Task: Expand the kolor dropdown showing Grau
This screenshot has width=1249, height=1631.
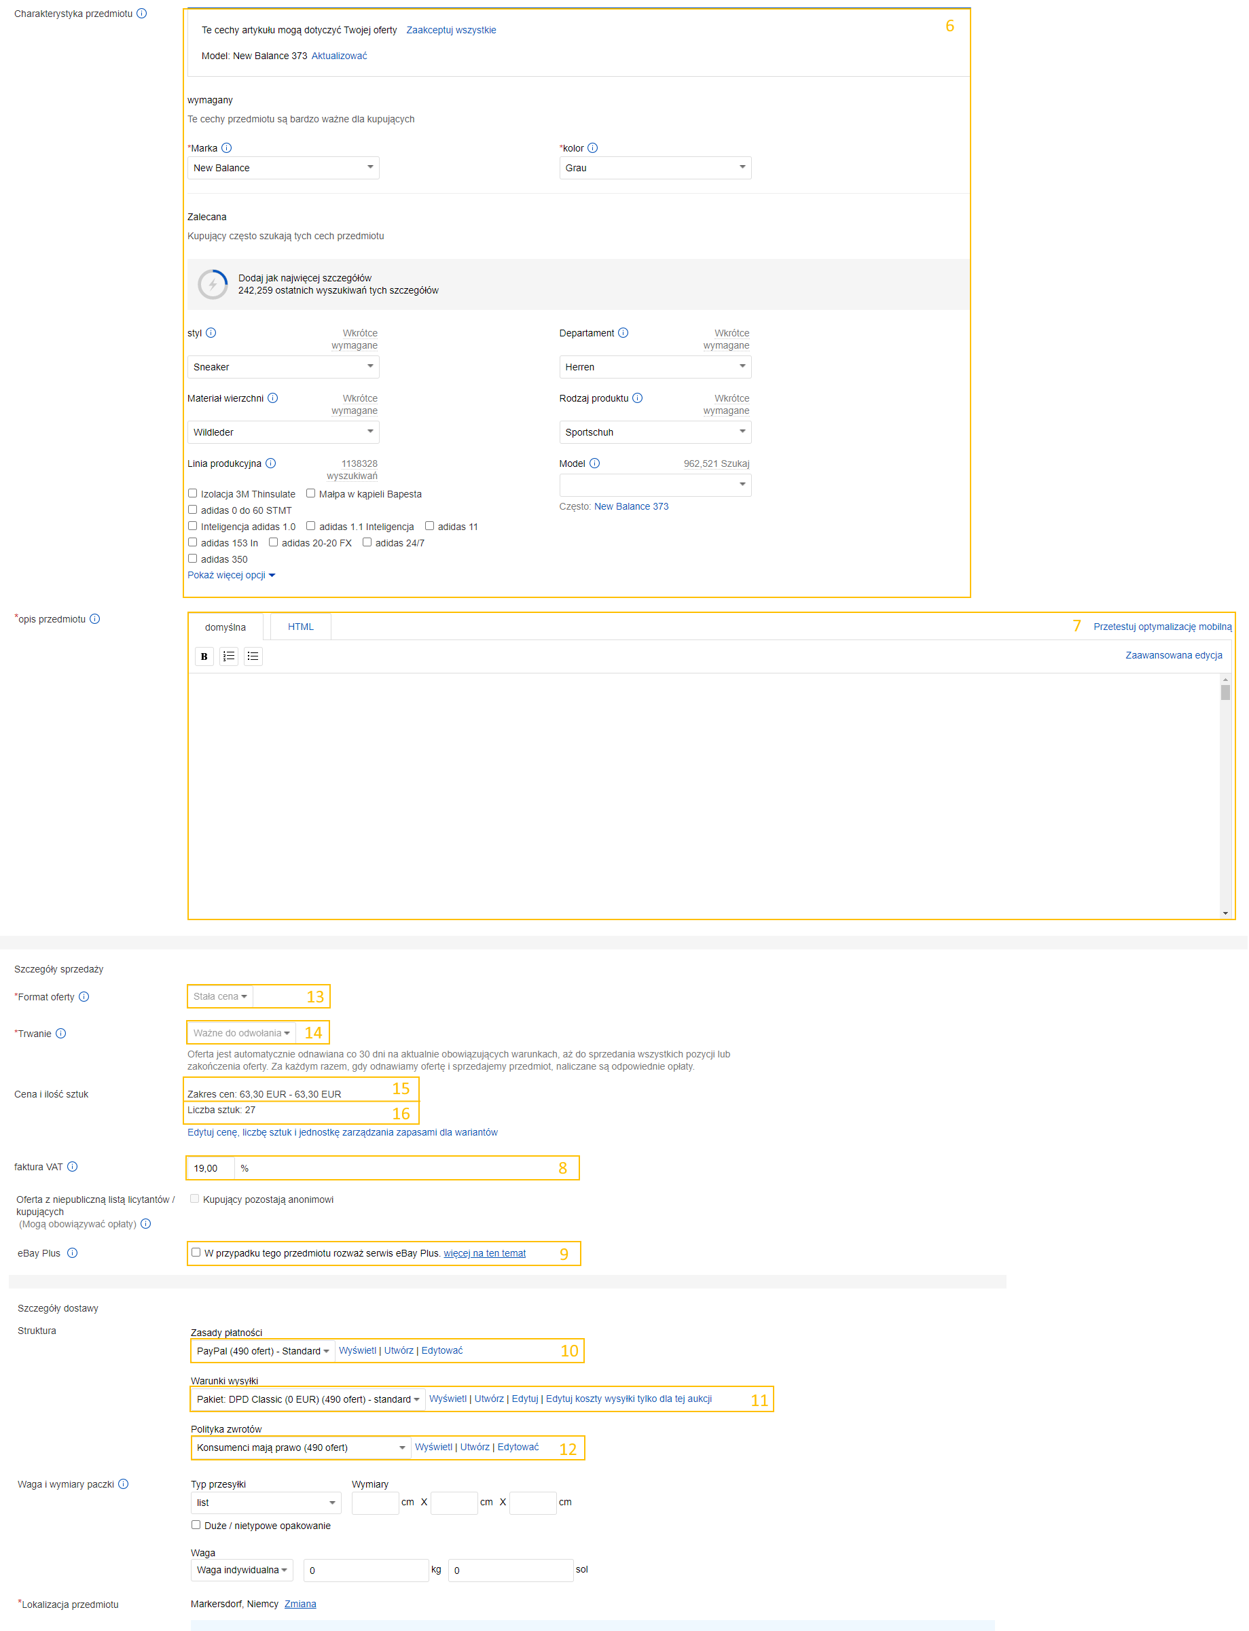Action: pyautogui.click(x=655, y=168)
